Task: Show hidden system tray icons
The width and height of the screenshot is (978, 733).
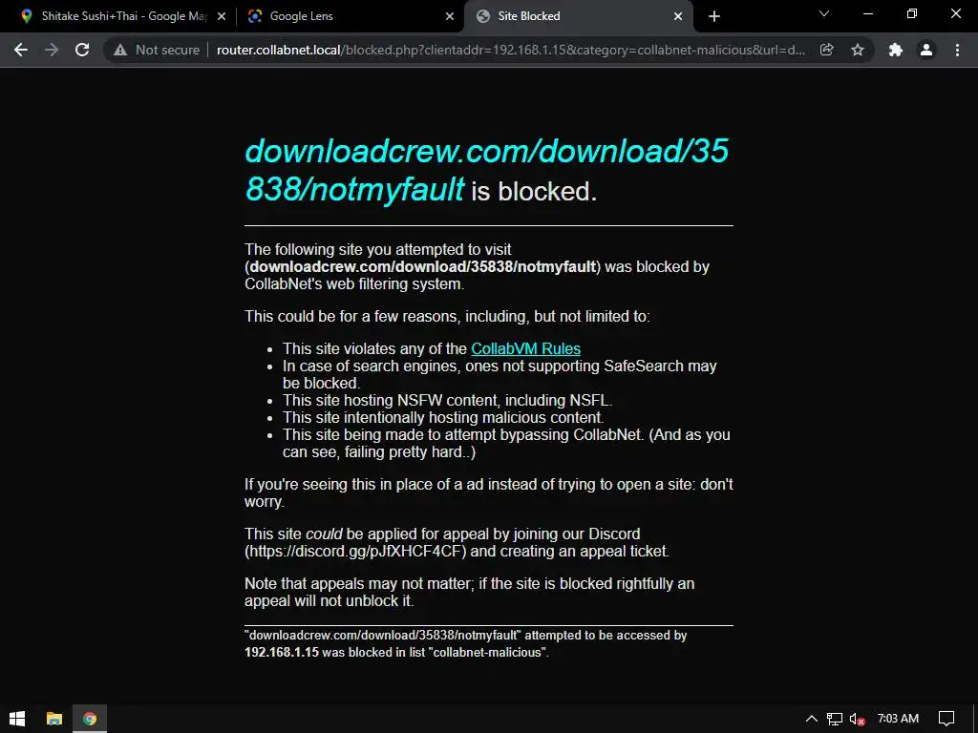Action: tap(812, 719)
